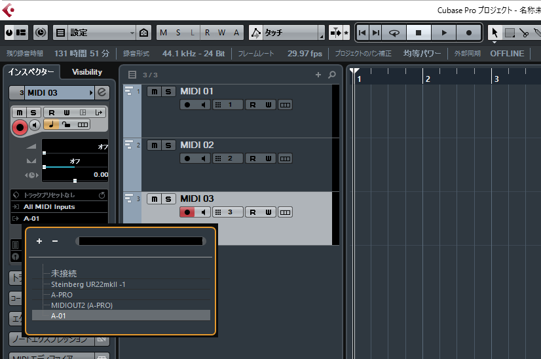The width and height of the screenshot is (541, 359).
Task: Toggle inspector monitor speaker button
Action: pyautogui.click(x=35, y=125)
